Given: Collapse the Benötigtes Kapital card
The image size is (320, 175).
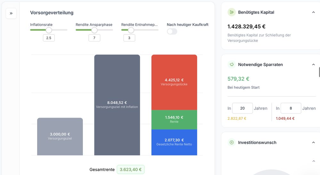Looking at the screenshot, I should coord(314,12).
